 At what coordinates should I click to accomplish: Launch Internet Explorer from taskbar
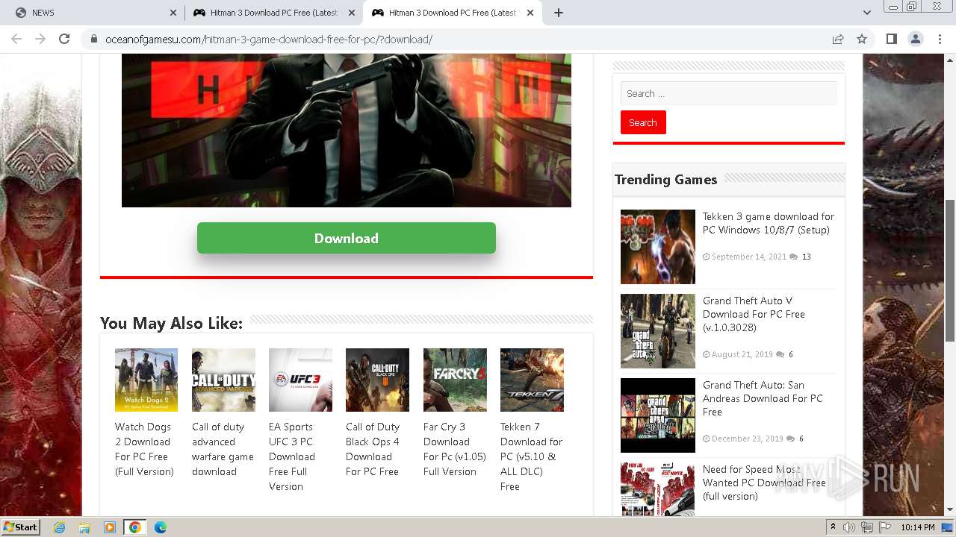59,527
